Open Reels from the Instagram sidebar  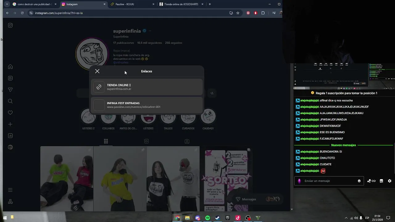(10, 78)
